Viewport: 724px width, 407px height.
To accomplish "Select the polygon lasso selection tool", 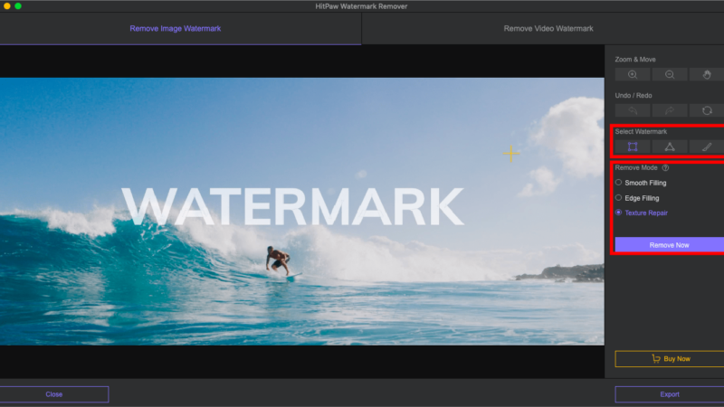I will point(670,147).
